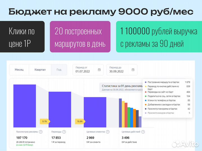Screen dimensions: 202x151
Task: Select legend text Добавление в закладки в Картах
Action: point(164,105)
